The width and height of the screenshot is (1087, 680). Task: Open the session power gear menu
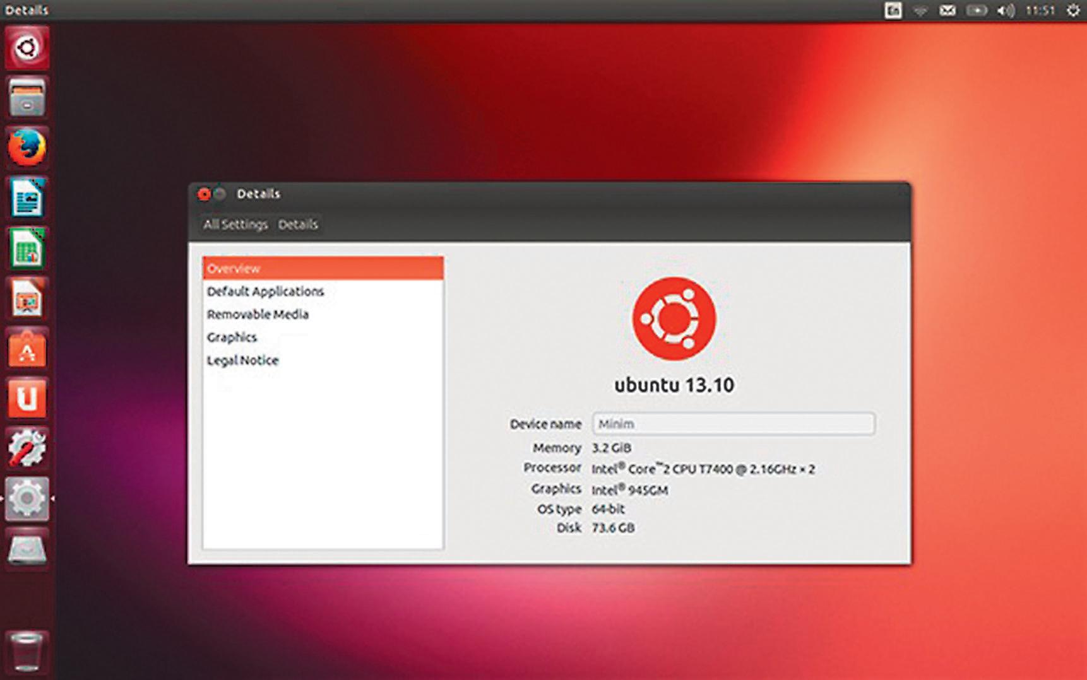click(1073, 10)
